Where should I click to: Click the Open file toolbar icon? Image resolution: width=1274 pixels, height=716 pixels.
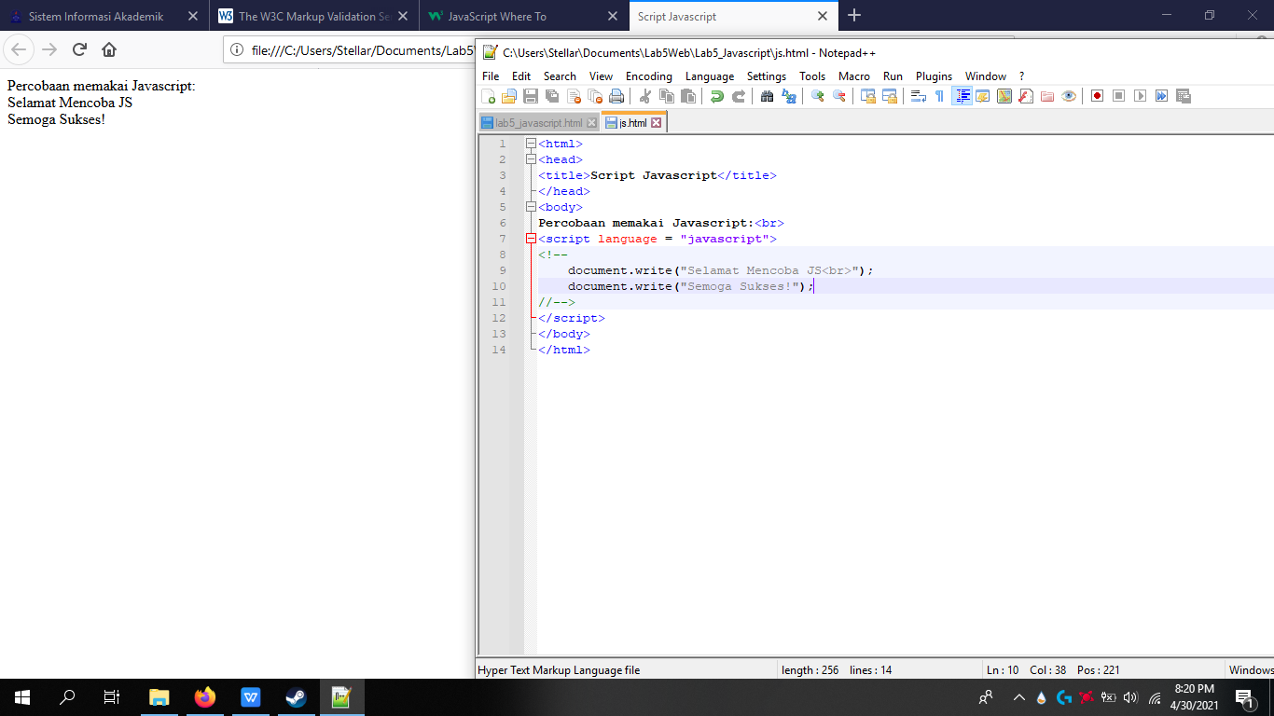(x=509, y=96)
